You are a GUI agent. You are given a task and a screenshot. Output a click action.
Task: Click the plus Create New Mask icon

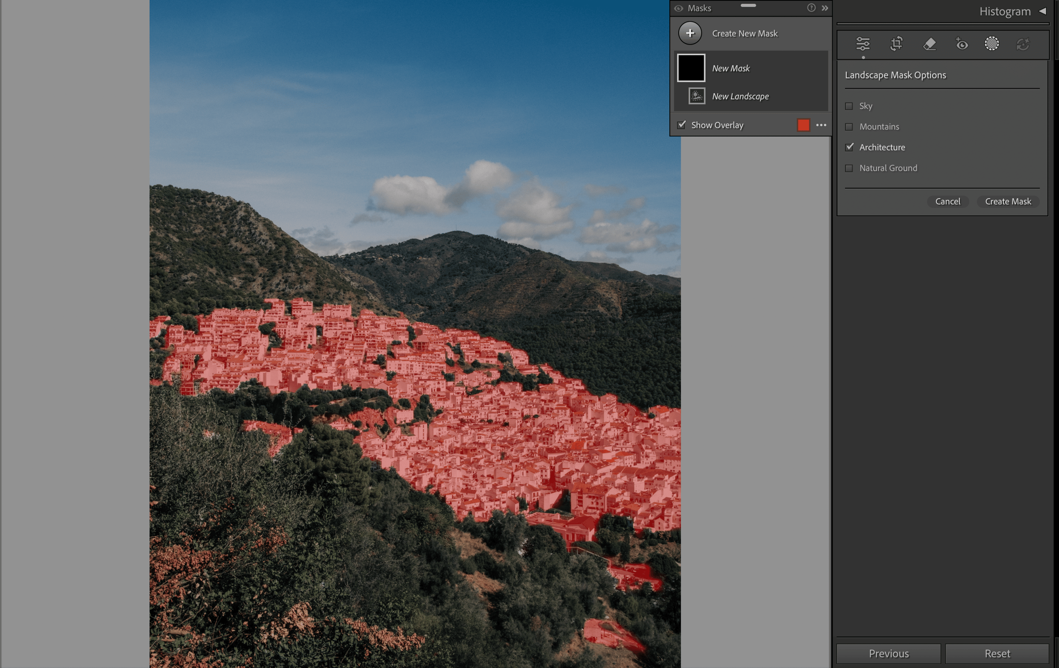(690, 33)
